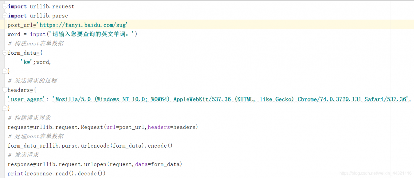Click the print(response.read().decode()) line
Screen dimensions: 414x178
(57, 174)
